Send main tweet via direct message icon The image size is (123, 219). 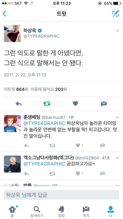[104, 104]
